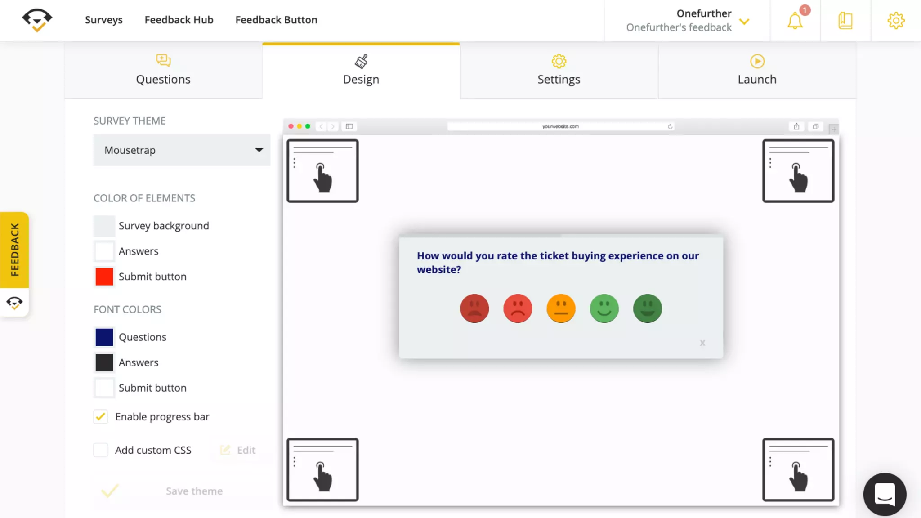Click the dark green happiest smiley

(647, 308)
